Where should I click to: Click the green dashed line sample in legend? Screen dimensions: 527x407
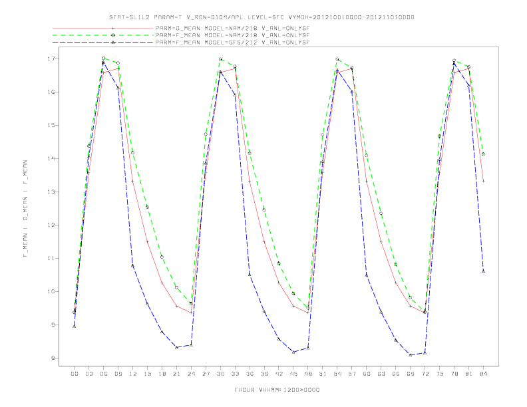tap(103, 35)
